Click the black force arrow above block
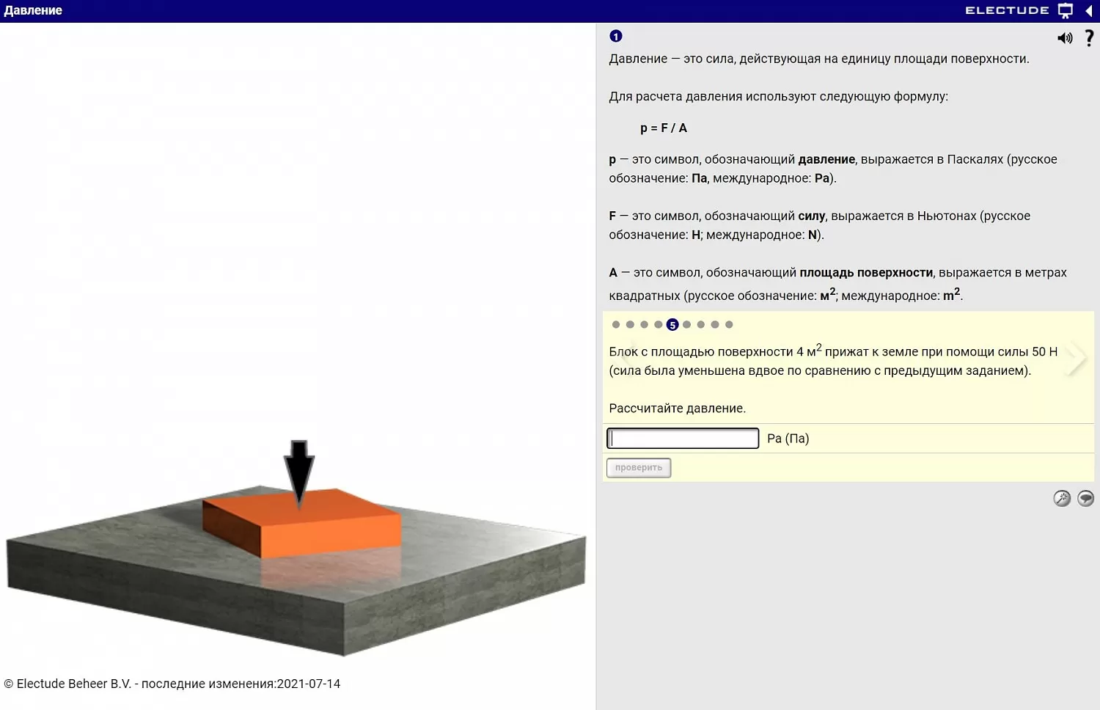This screenshot has width=1100, height=710. click(x=299, y=469)
